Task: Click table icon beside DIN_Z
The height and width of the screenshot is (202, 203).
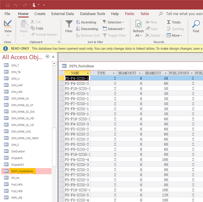Action: (6, 145)
